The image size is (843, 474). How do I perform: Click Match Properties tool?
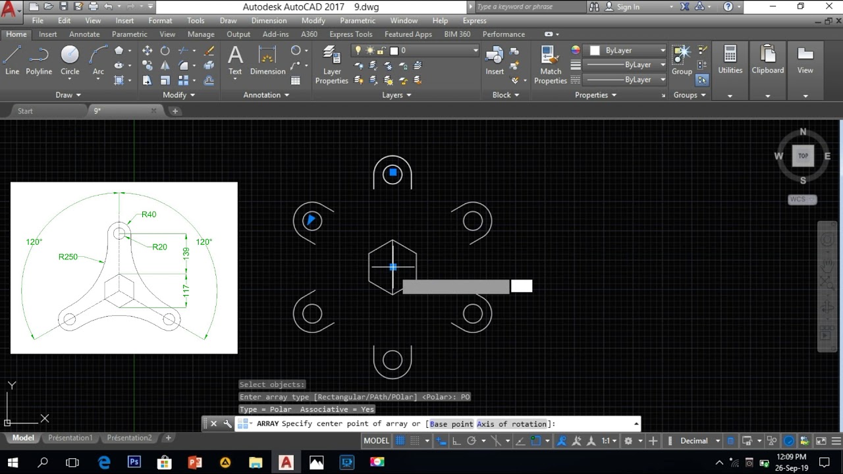(x=551, y=65)
